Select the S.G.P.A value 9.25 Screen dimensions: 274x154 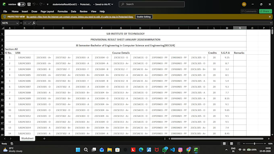point(227,57)
